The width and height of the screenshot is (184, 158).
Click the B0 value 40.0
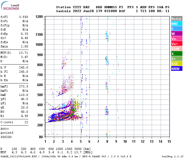click(24, 112)
